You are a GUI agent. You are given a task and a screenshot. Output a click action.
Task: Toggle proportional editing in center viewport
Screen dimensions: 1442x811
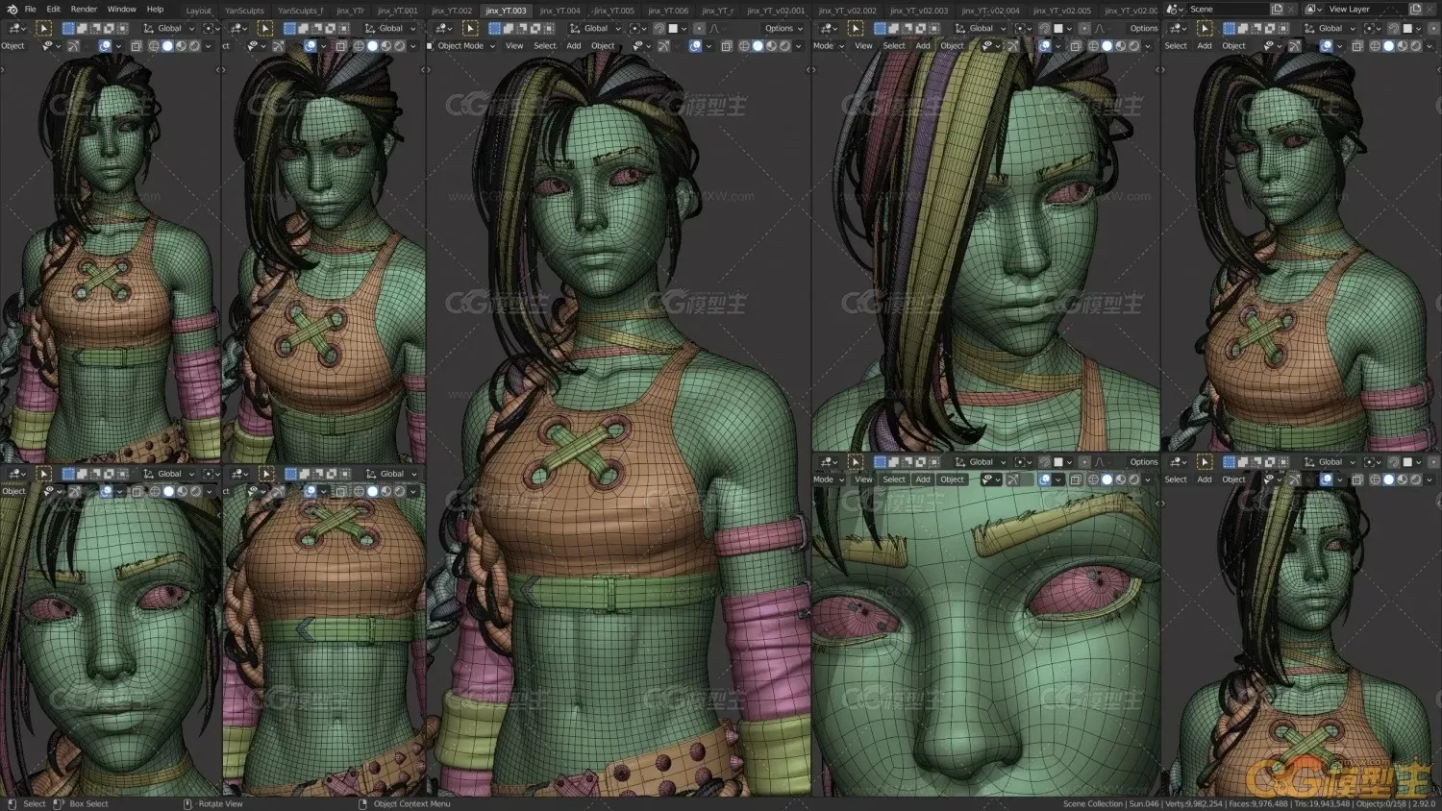tap(699, 28)
